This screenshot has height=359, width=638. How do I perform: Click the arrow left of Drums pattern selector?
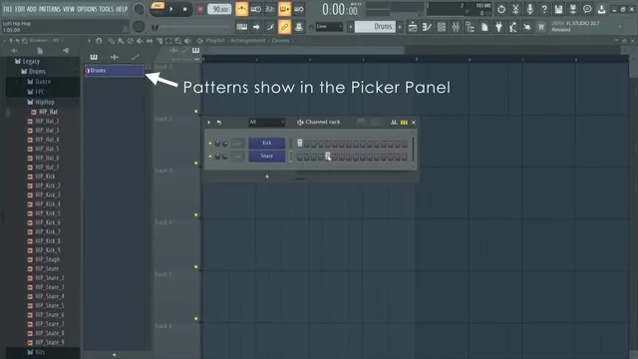(350, 27)
